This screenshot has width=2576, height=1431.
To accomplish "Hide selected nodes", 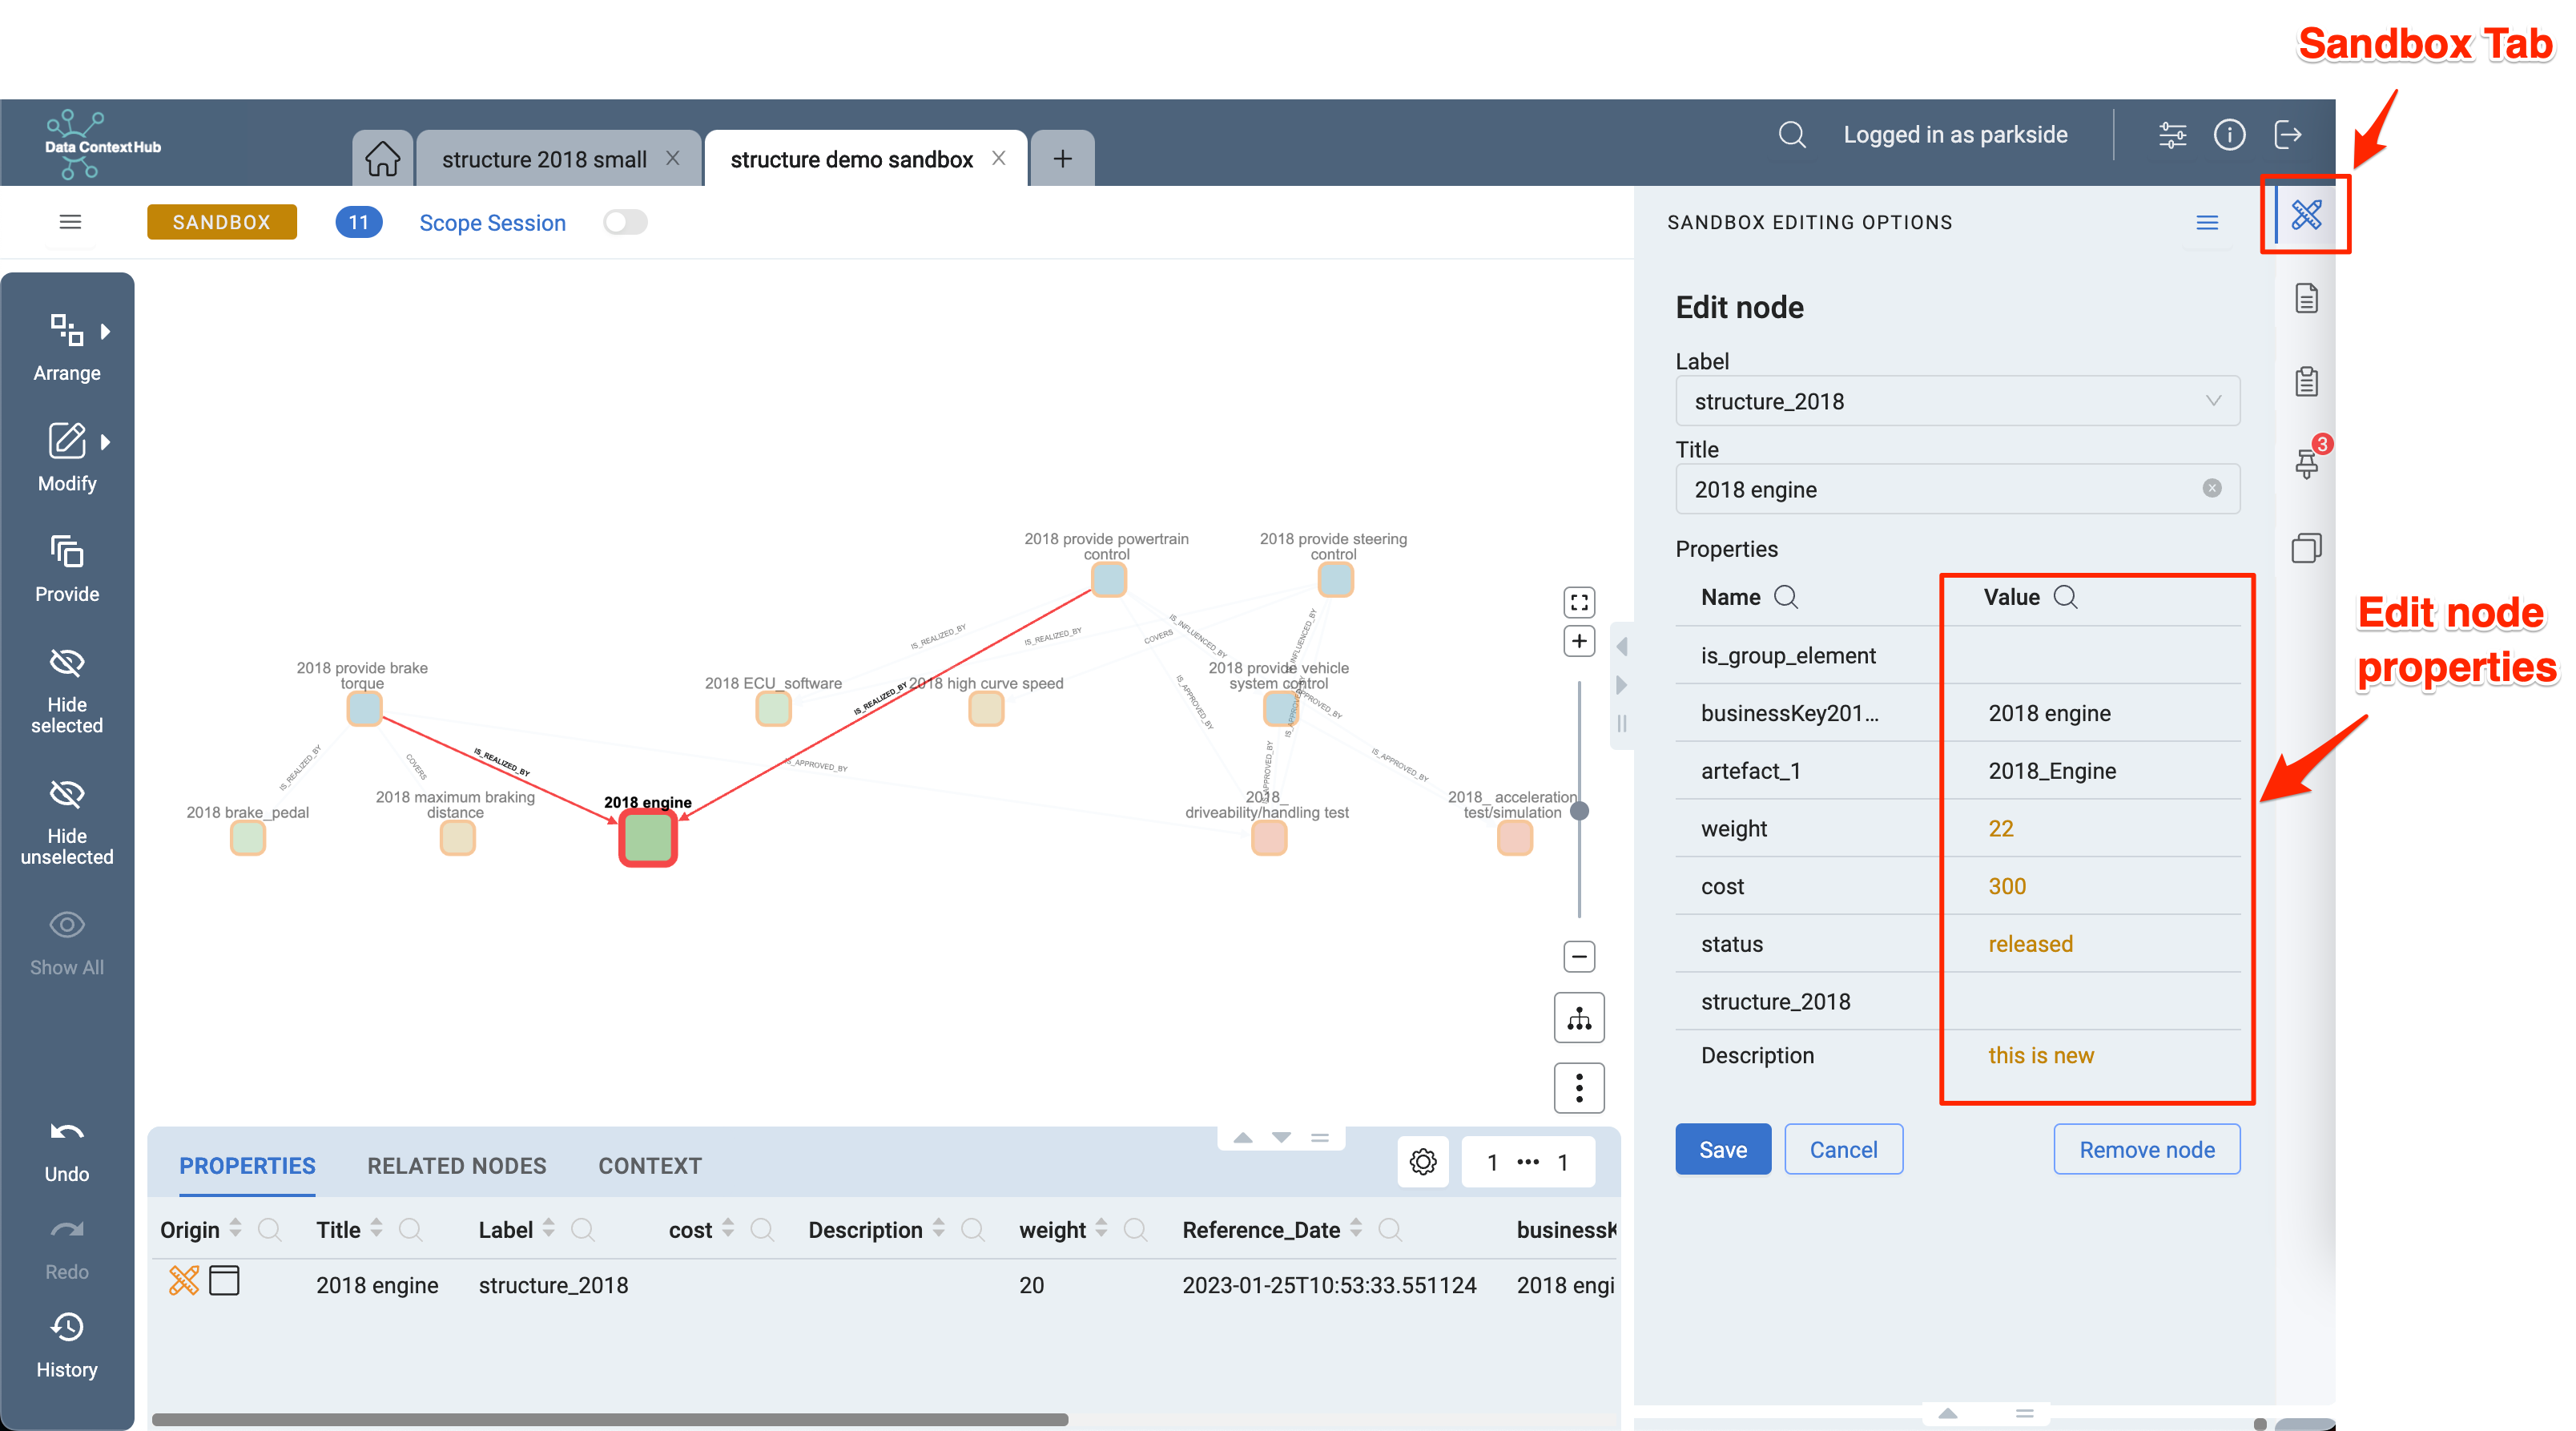I will (x=67, y=690).
